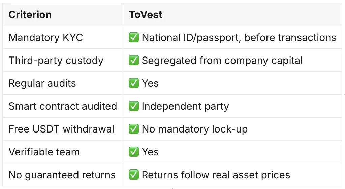Click the green checkmark beside National ID/passport
Image resolution: width=345 pixels, height=189 pixels.
[133, 37]
